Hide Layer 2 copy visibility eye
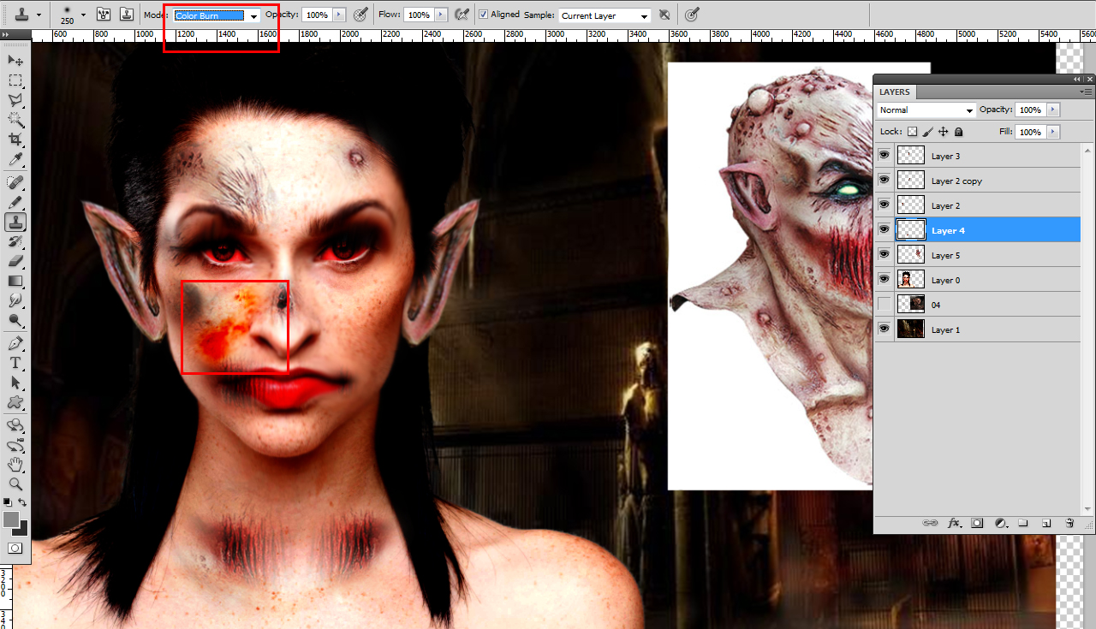Viewport: 1096px width, 629px height. click(x=885, y=181)
